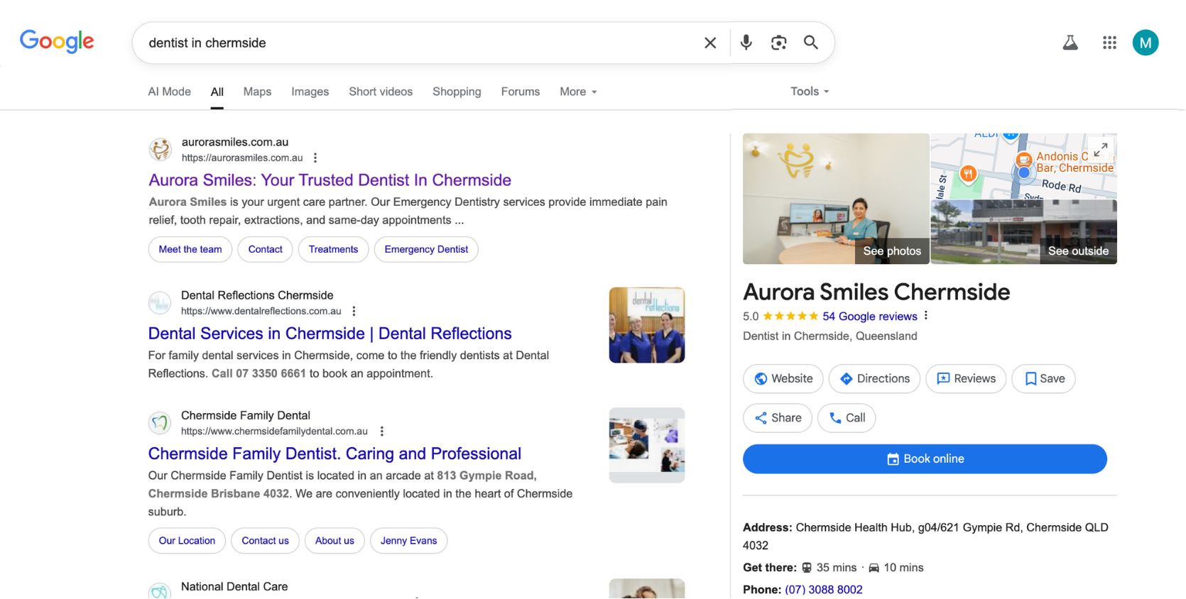Start voice search with microphone

[x=746, y=43]
